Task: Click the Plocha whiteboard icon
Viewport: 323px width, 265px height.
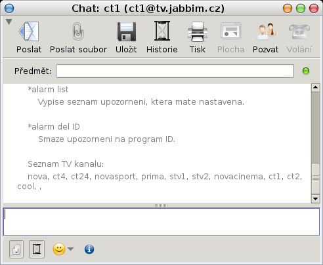Action: pos(231,31)
